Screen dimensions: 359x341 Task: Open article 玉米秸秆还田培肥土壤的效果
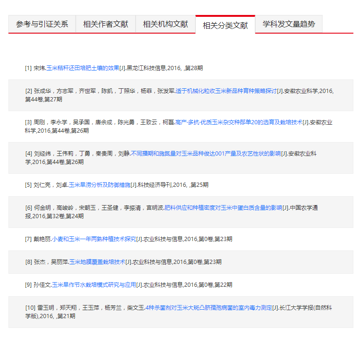point(83,68)
